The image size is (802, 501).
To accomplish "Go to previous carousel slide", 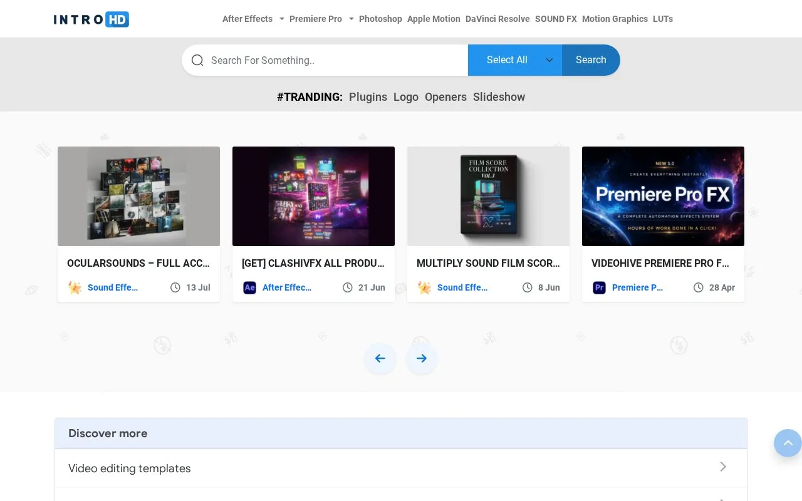I will 380,358.
